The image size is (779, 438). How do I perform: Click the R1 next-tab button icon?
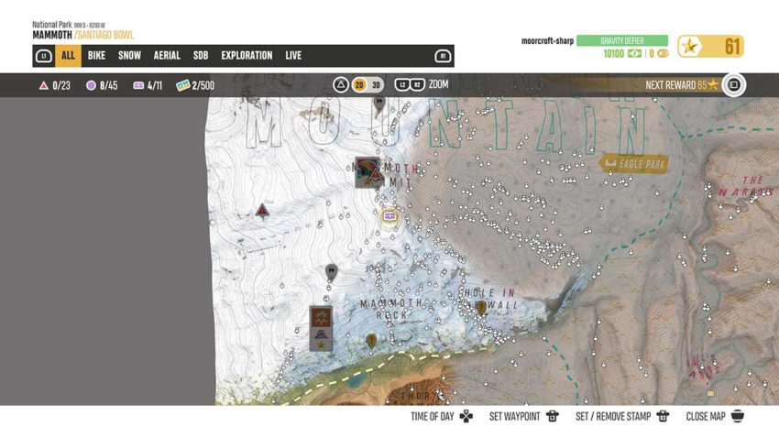point(443,56)
